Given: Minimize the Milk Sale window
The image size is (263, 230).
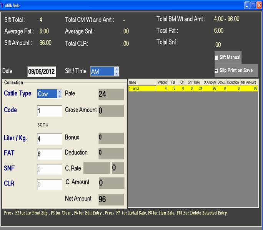Looking at the screenshot, I should (x=247, y=5).
